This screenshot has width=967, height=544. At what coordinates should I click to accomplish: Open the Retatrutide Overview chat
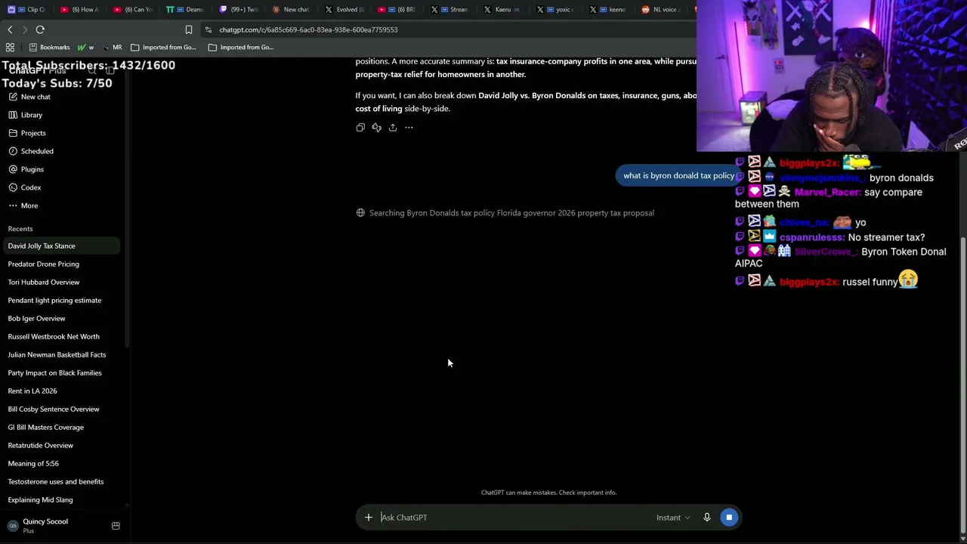click(x=60, y=445)
